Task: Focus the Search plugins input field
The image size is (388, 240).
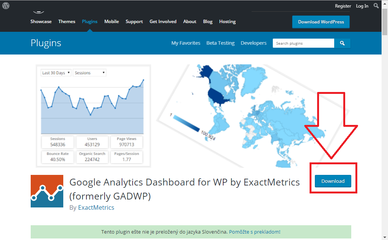Action: click(x=304, y=43)
